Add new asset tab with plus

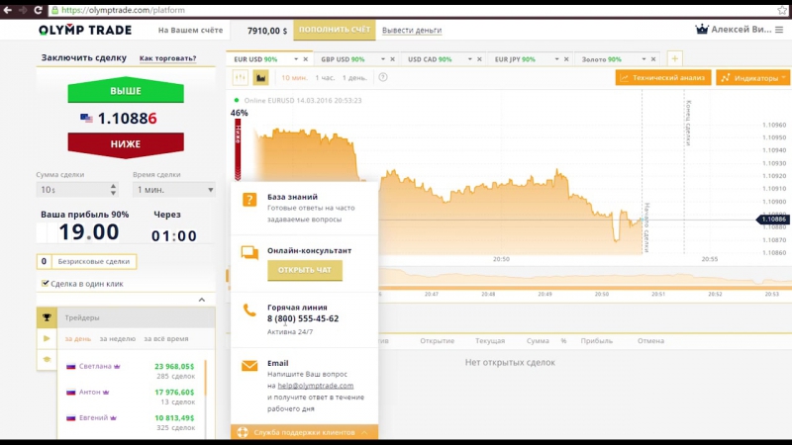click(675, 58)
